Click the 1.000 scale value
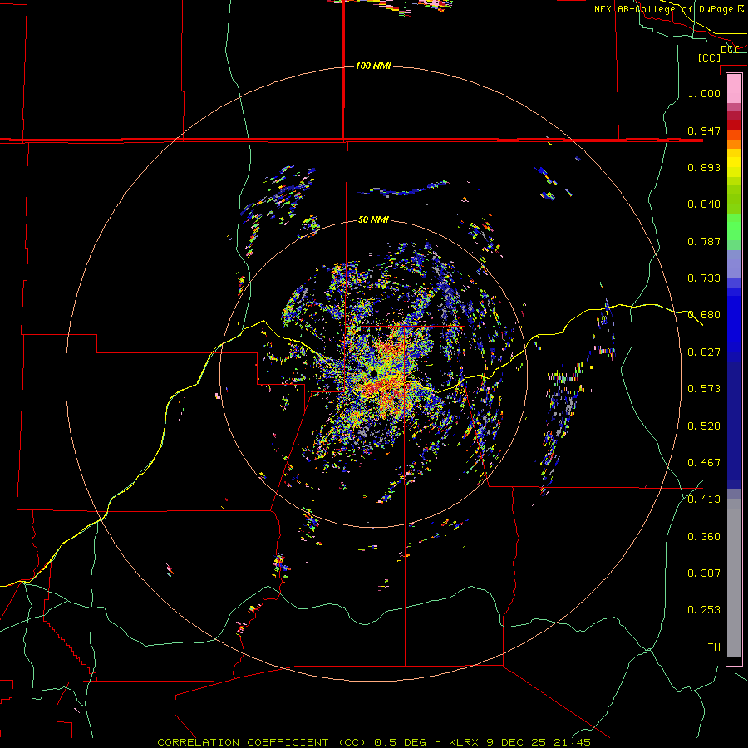 704,93
